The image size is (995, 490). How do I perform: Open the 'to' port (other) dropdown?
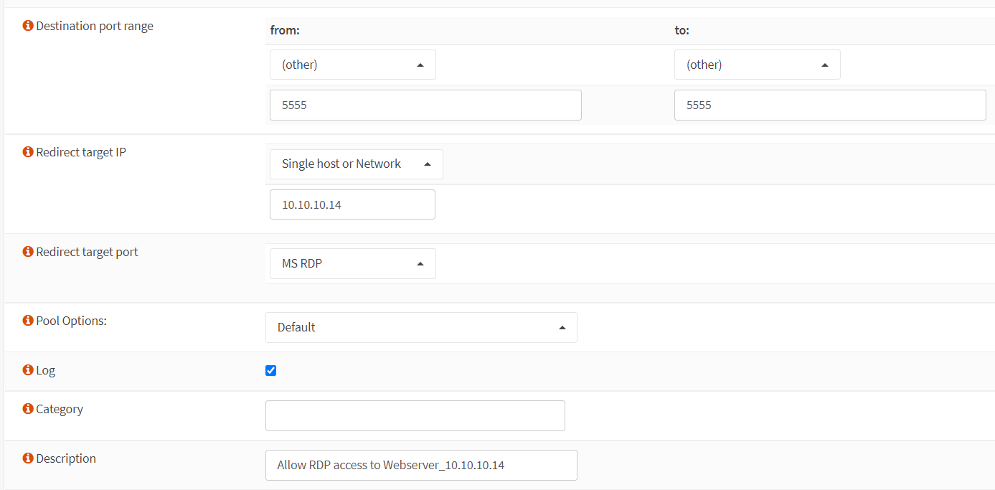758,65
